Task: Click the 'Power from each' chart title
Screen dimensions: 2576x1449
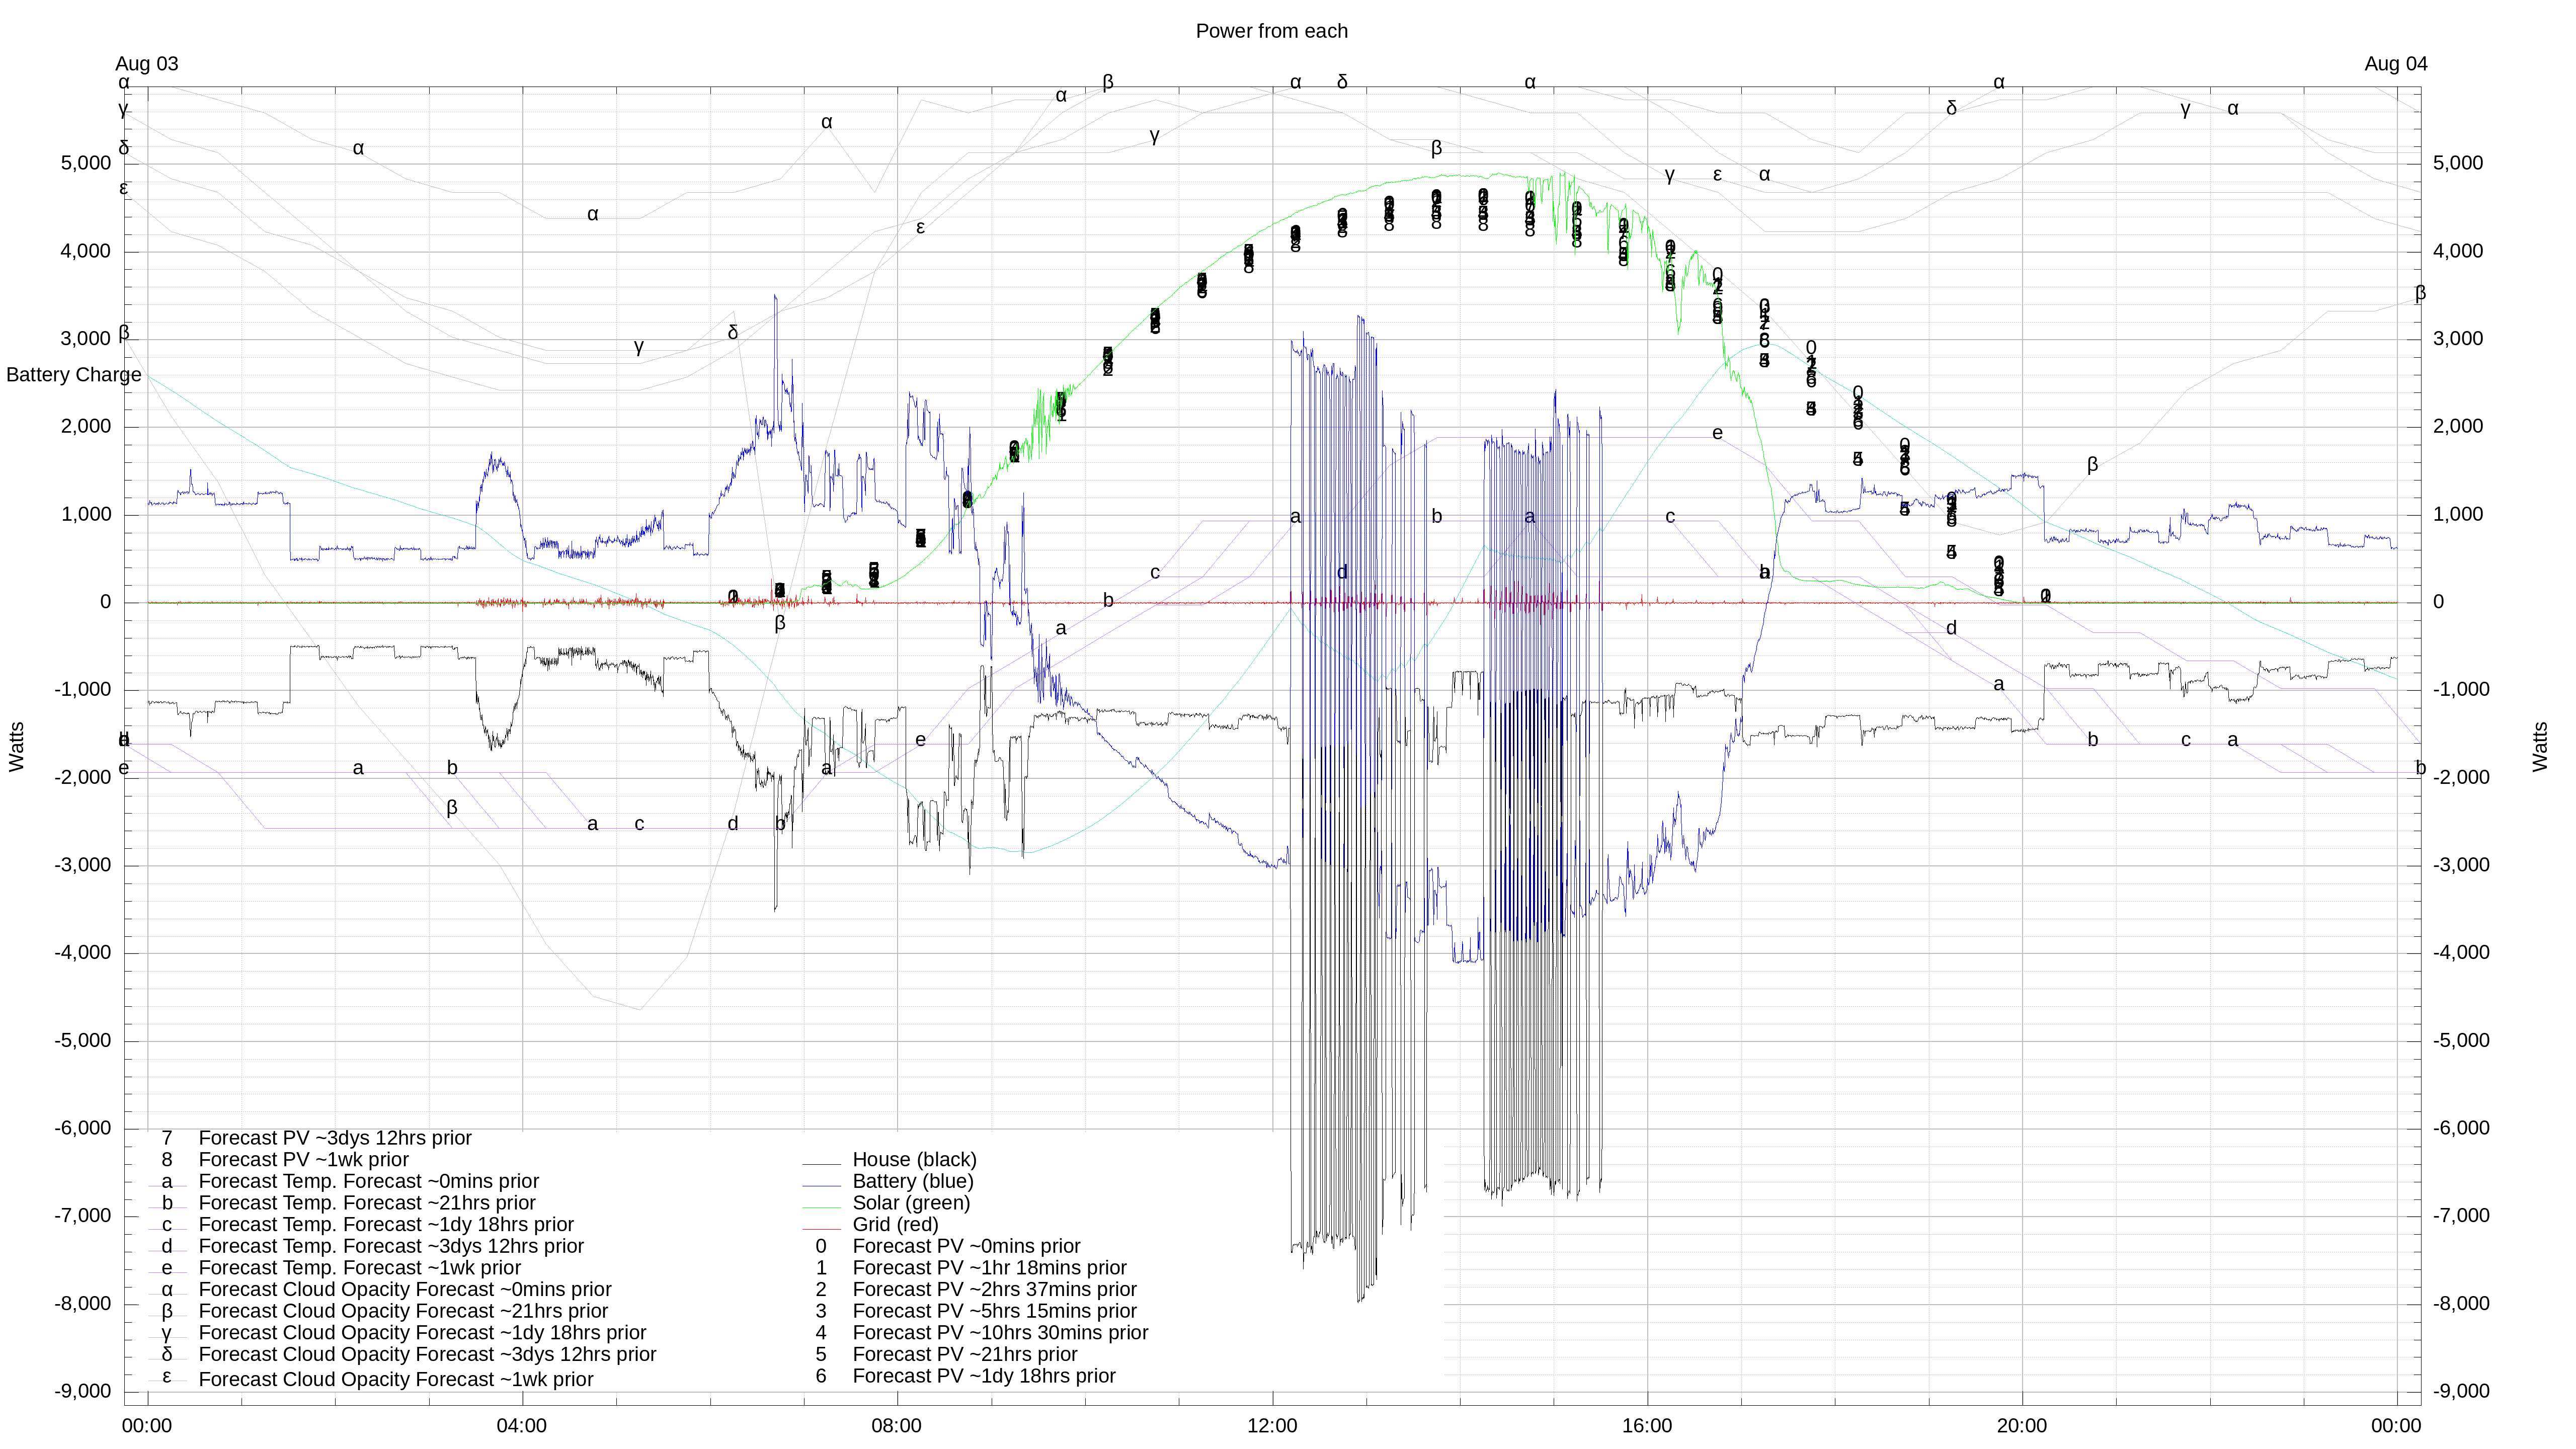Action: tap(1271, 31)
